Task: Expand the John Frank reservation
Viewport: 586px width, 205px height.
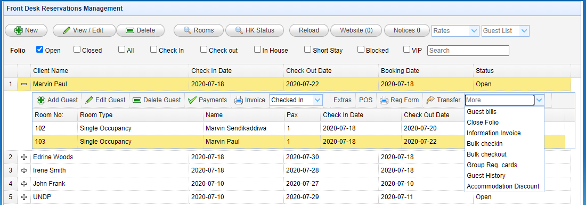Action: pos(25,184)
